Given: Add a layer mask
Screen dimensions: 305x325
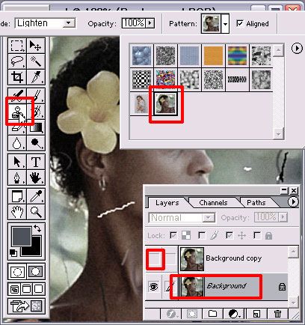Looking at the screenshot, I should (x=192, y=314).
